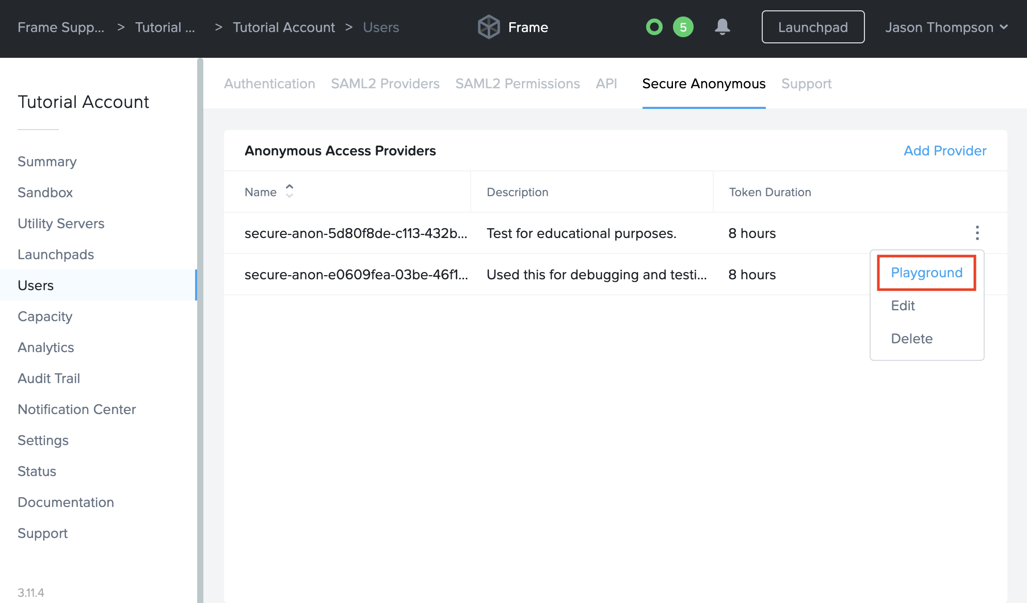
Task: Switch to the SAML2 Providers tab
Action: coord(385,84)
